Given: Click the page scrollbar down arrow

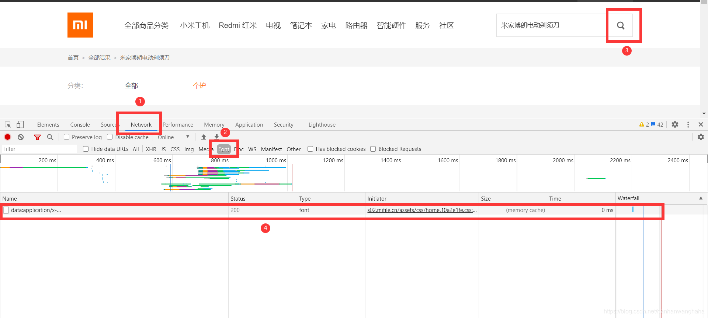Looking at the screenshot, I should 704,113.
